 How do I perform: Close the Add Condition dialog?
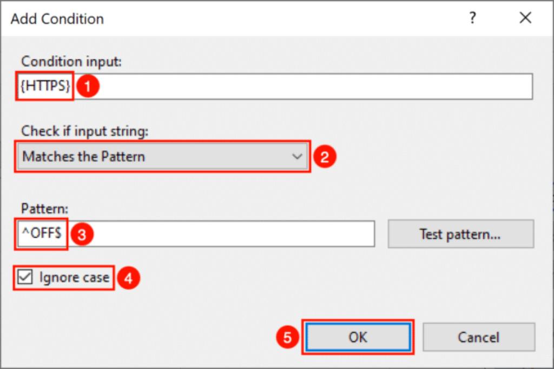click(525, 18)
